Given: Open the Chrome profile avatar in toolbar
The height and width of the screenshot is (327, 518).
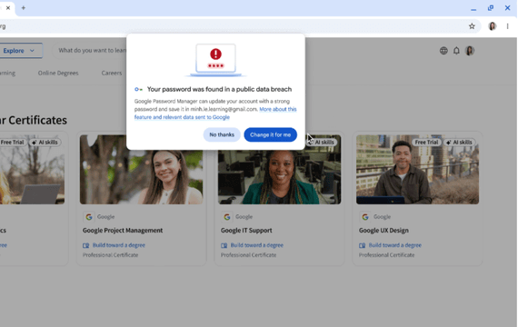Looking at the screenshot, I should (x=493, y=26).
